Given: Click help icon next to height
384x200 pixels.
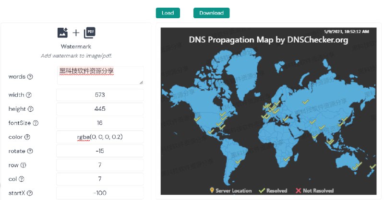Looking at the screenshot, I should pos(31,109).
